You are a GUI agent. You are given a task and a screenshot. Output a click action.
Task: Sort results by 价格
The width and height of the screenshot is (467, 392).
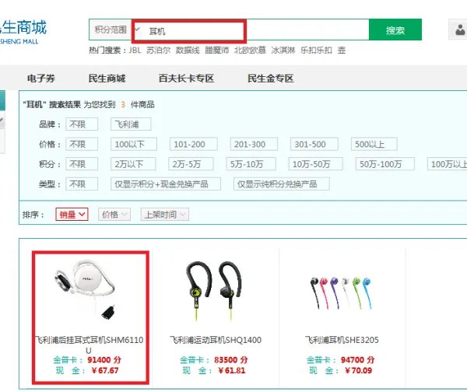pos(114,215)
